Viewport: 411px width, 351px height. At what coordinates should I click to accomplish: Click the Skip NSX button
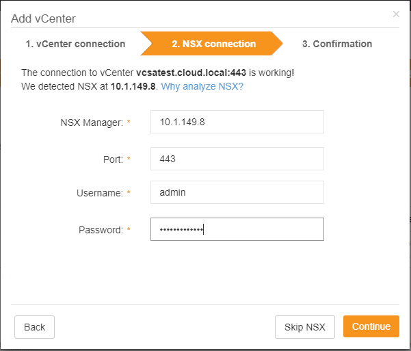click(x=304, y=327)
